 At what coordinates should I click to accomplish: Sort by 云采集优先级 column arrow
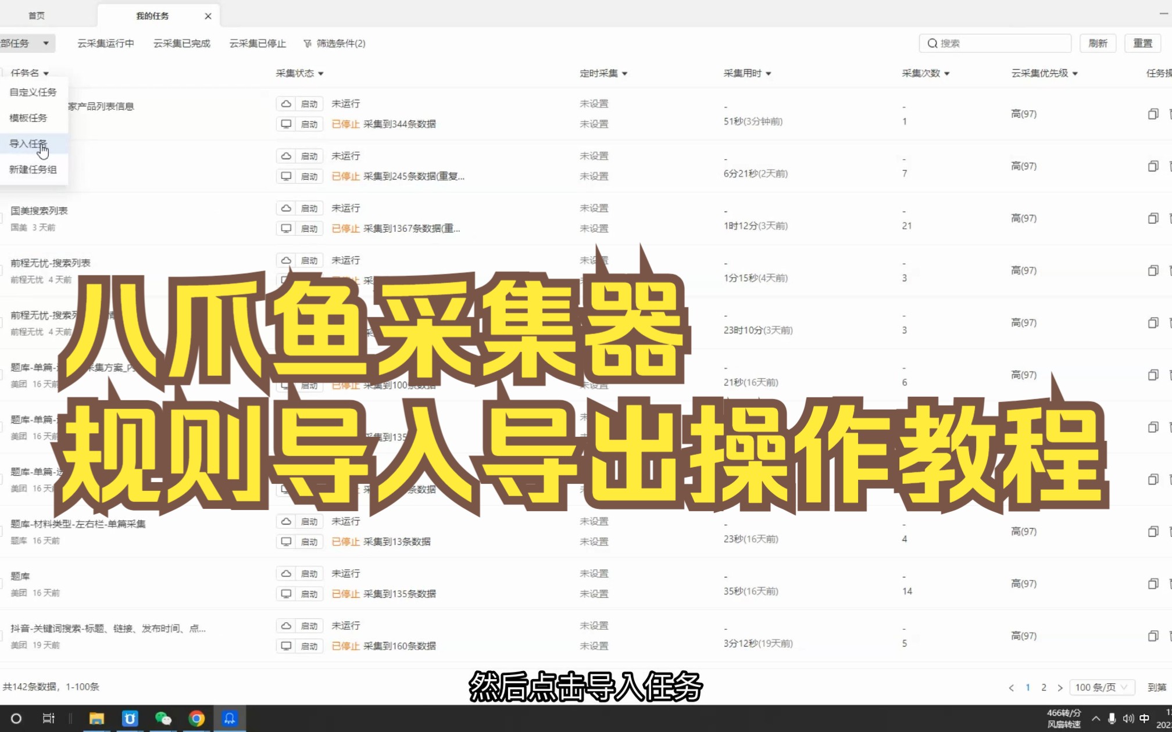pos(1075,74)
